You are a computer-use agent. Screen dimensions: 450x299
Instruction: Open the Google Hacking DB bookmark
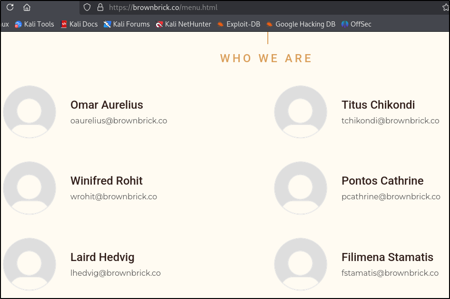[x=301, y=24]
